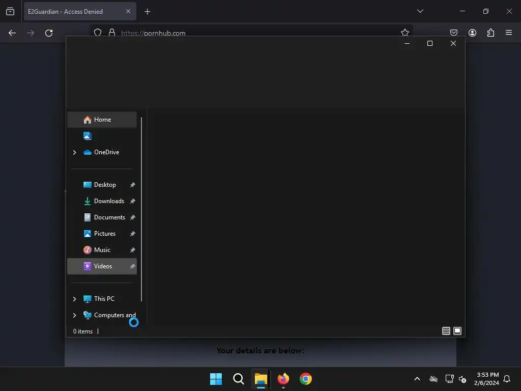The width and height of the screenshot is (521, 391).
Task: Select This PC in the sidebar
Action: point(104,299)
